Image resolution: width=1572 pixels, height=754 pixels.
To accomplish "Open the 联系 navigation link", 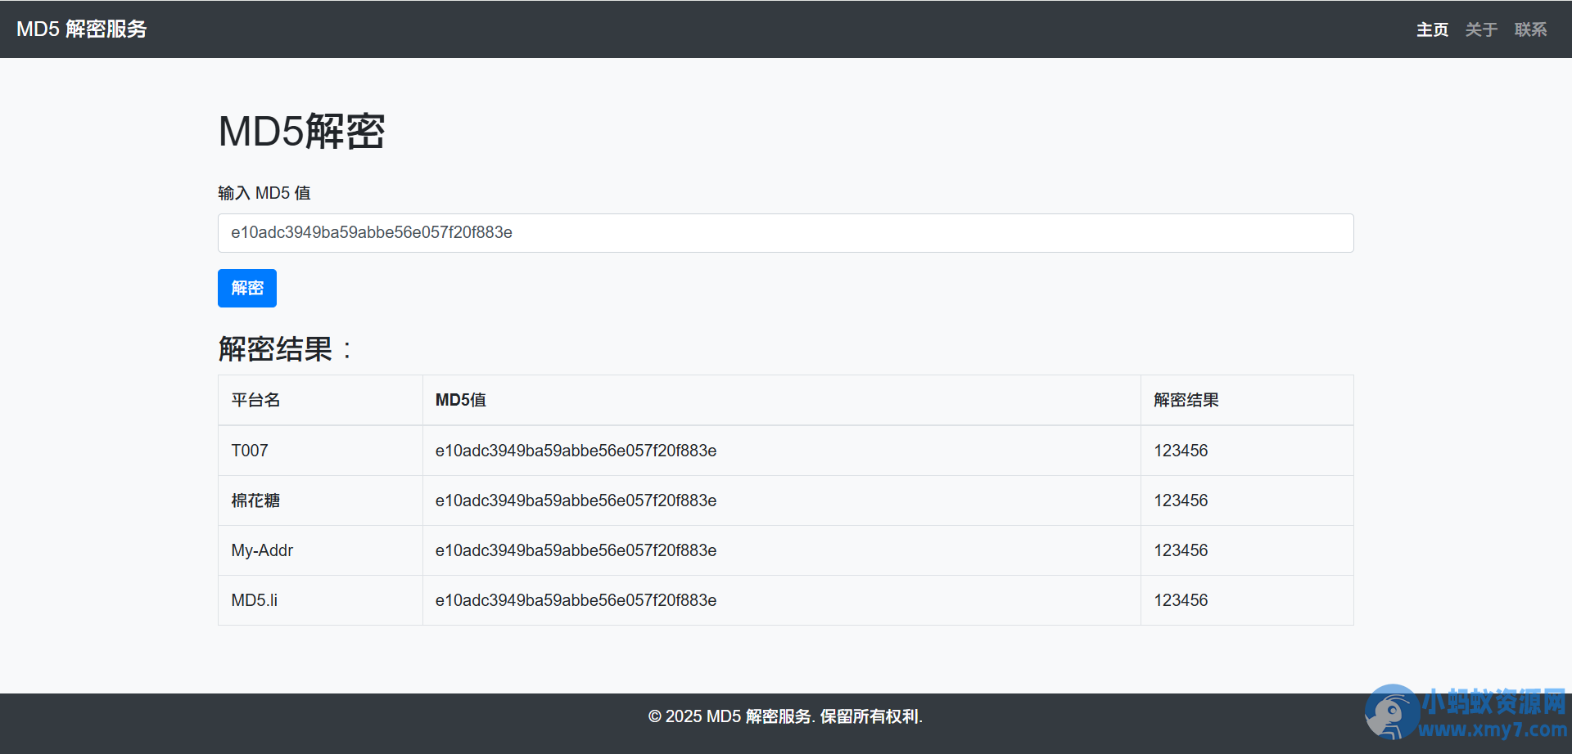I will (x=1530, y=29).
